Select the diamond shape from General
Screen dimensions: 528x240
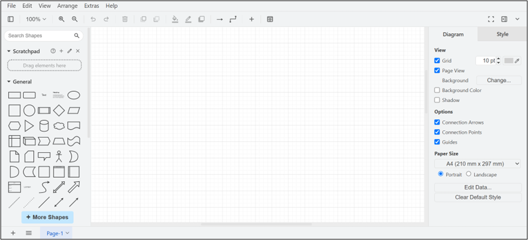tap(59, 110)
